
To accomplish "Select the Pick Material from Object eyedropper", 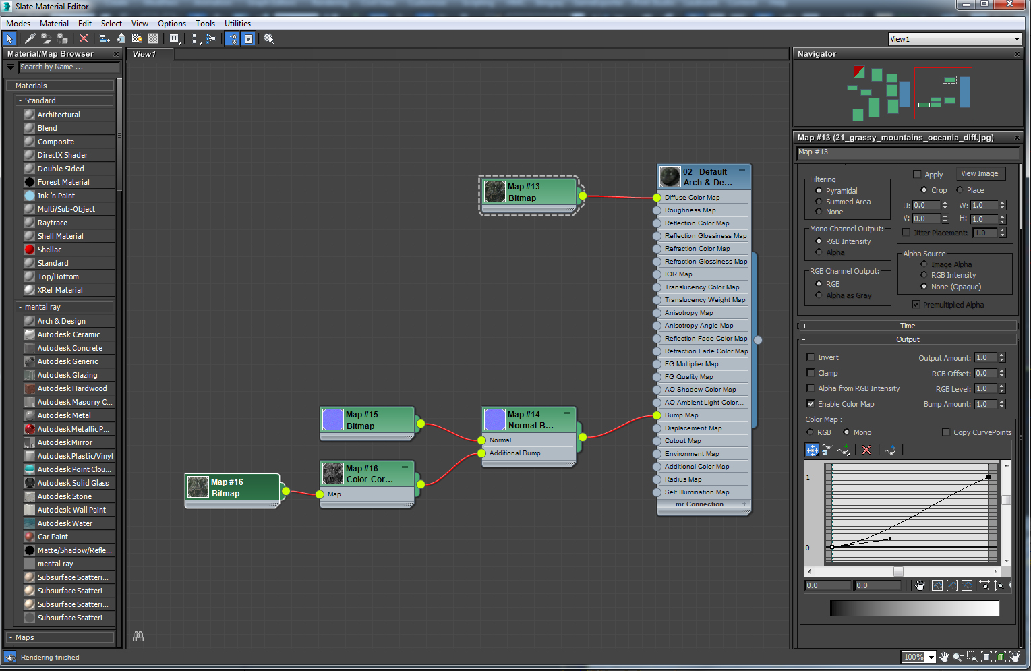I will tap(30, 39).
